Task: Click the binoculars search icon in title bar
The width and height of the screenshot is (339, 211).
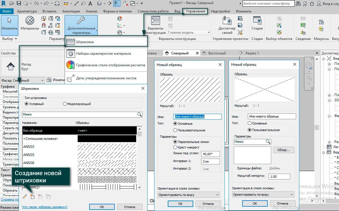Action: [x=298, y=3]
